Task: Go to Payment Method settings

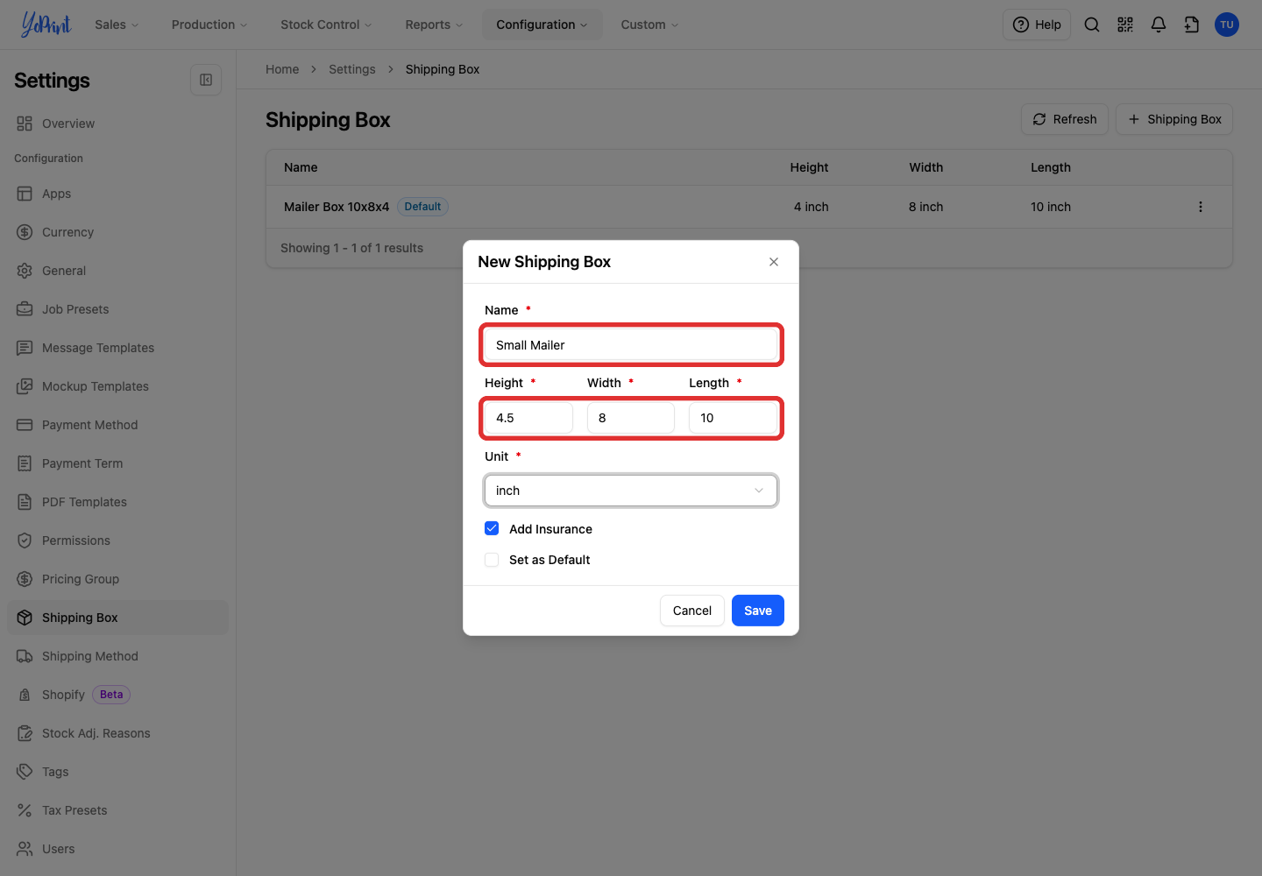Action: point(117,425)
